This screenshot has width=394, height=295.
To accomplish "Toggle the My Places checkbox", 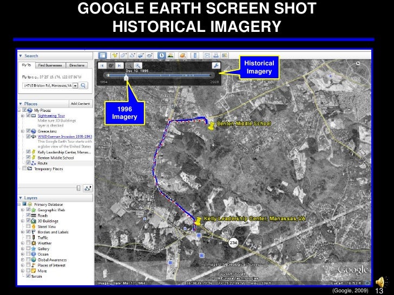I will pyautogui.click(x=24, y=110).
